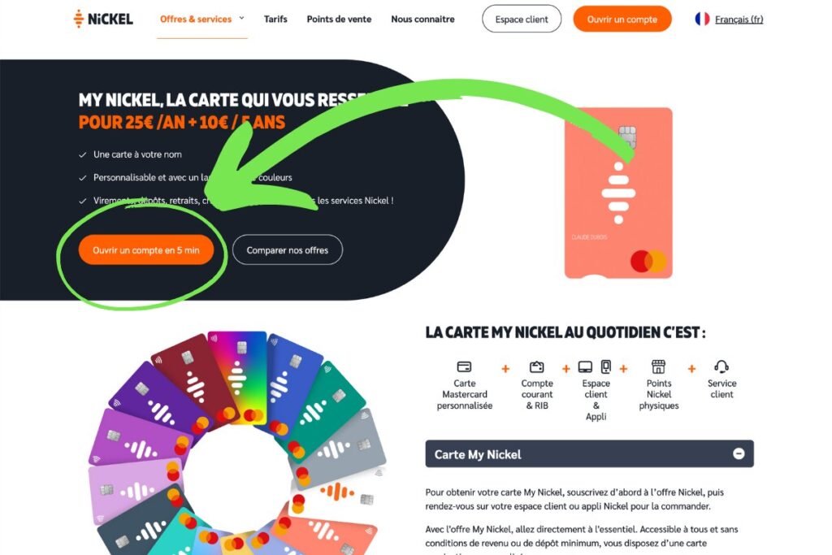Viewport: 832px width, 555px height.
Task: Collapse the Carte My Nickel section
Action: click(x=739, y=453)
